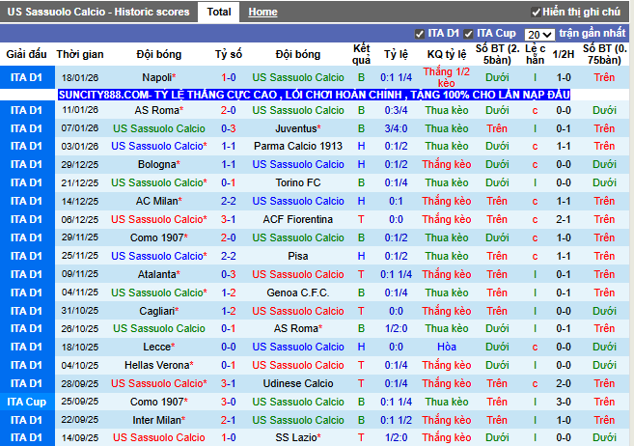Click the Hòa result in Lecce row
Viewport: 634px width, 446px height.
pyautogui.click(x=447, y=347)
